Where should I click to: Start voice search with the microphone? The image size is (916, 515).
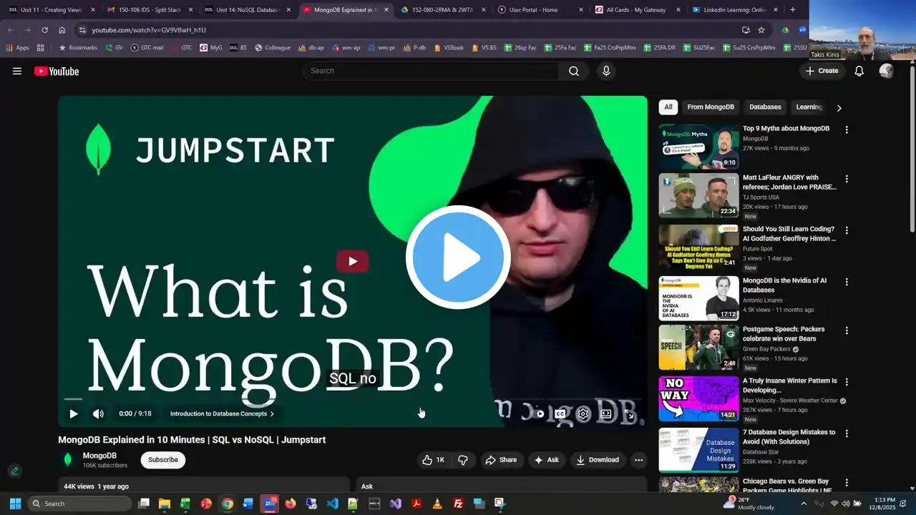click(606, 71)
